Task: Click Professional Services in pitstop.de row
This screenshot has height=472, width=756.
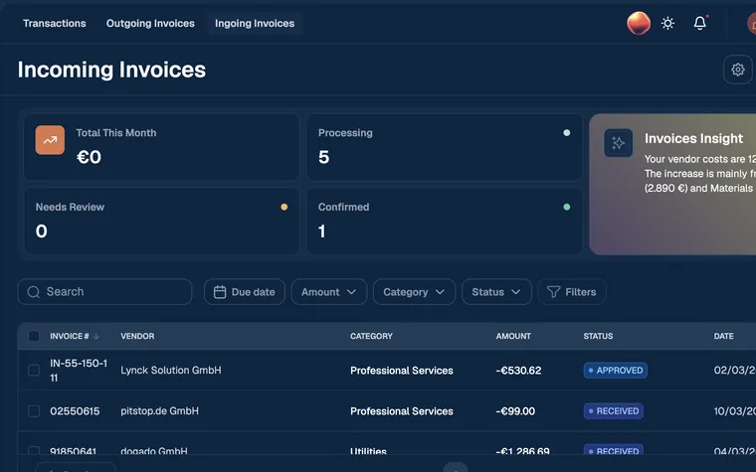Action: coord(402,410)
